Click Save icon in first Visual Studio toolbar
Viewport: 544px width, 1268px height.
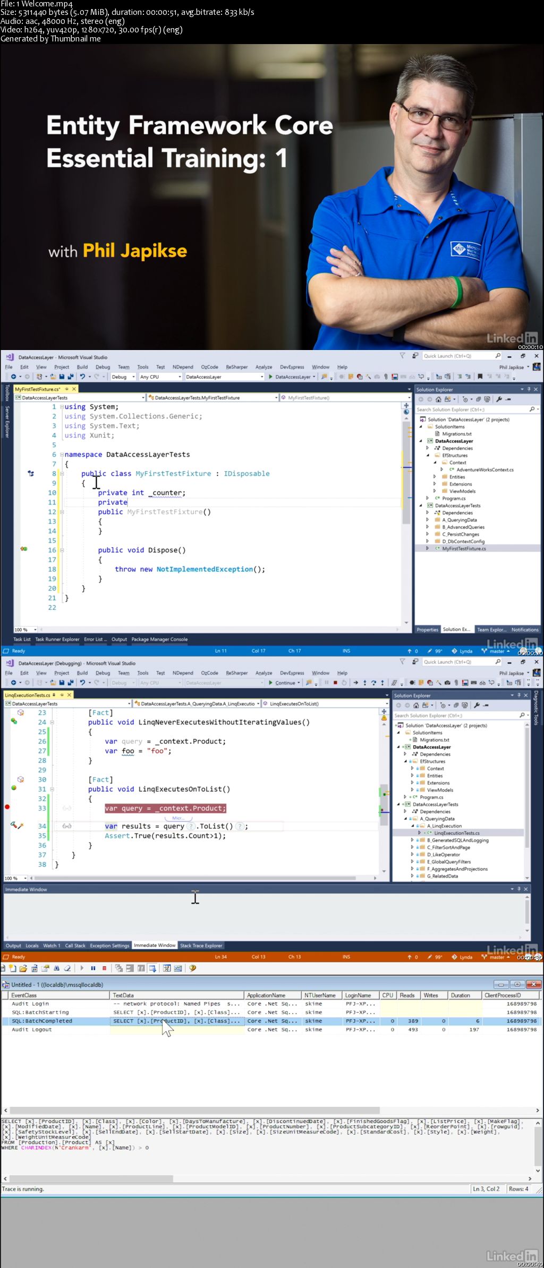click(x=62, y=377)
